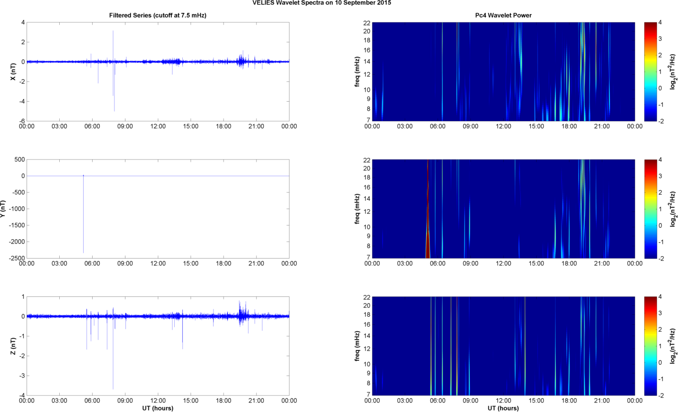Click the log2(nT²/Hz) label of top colorbar
Screen dimensions: 678x412
(x=673, y=71)
